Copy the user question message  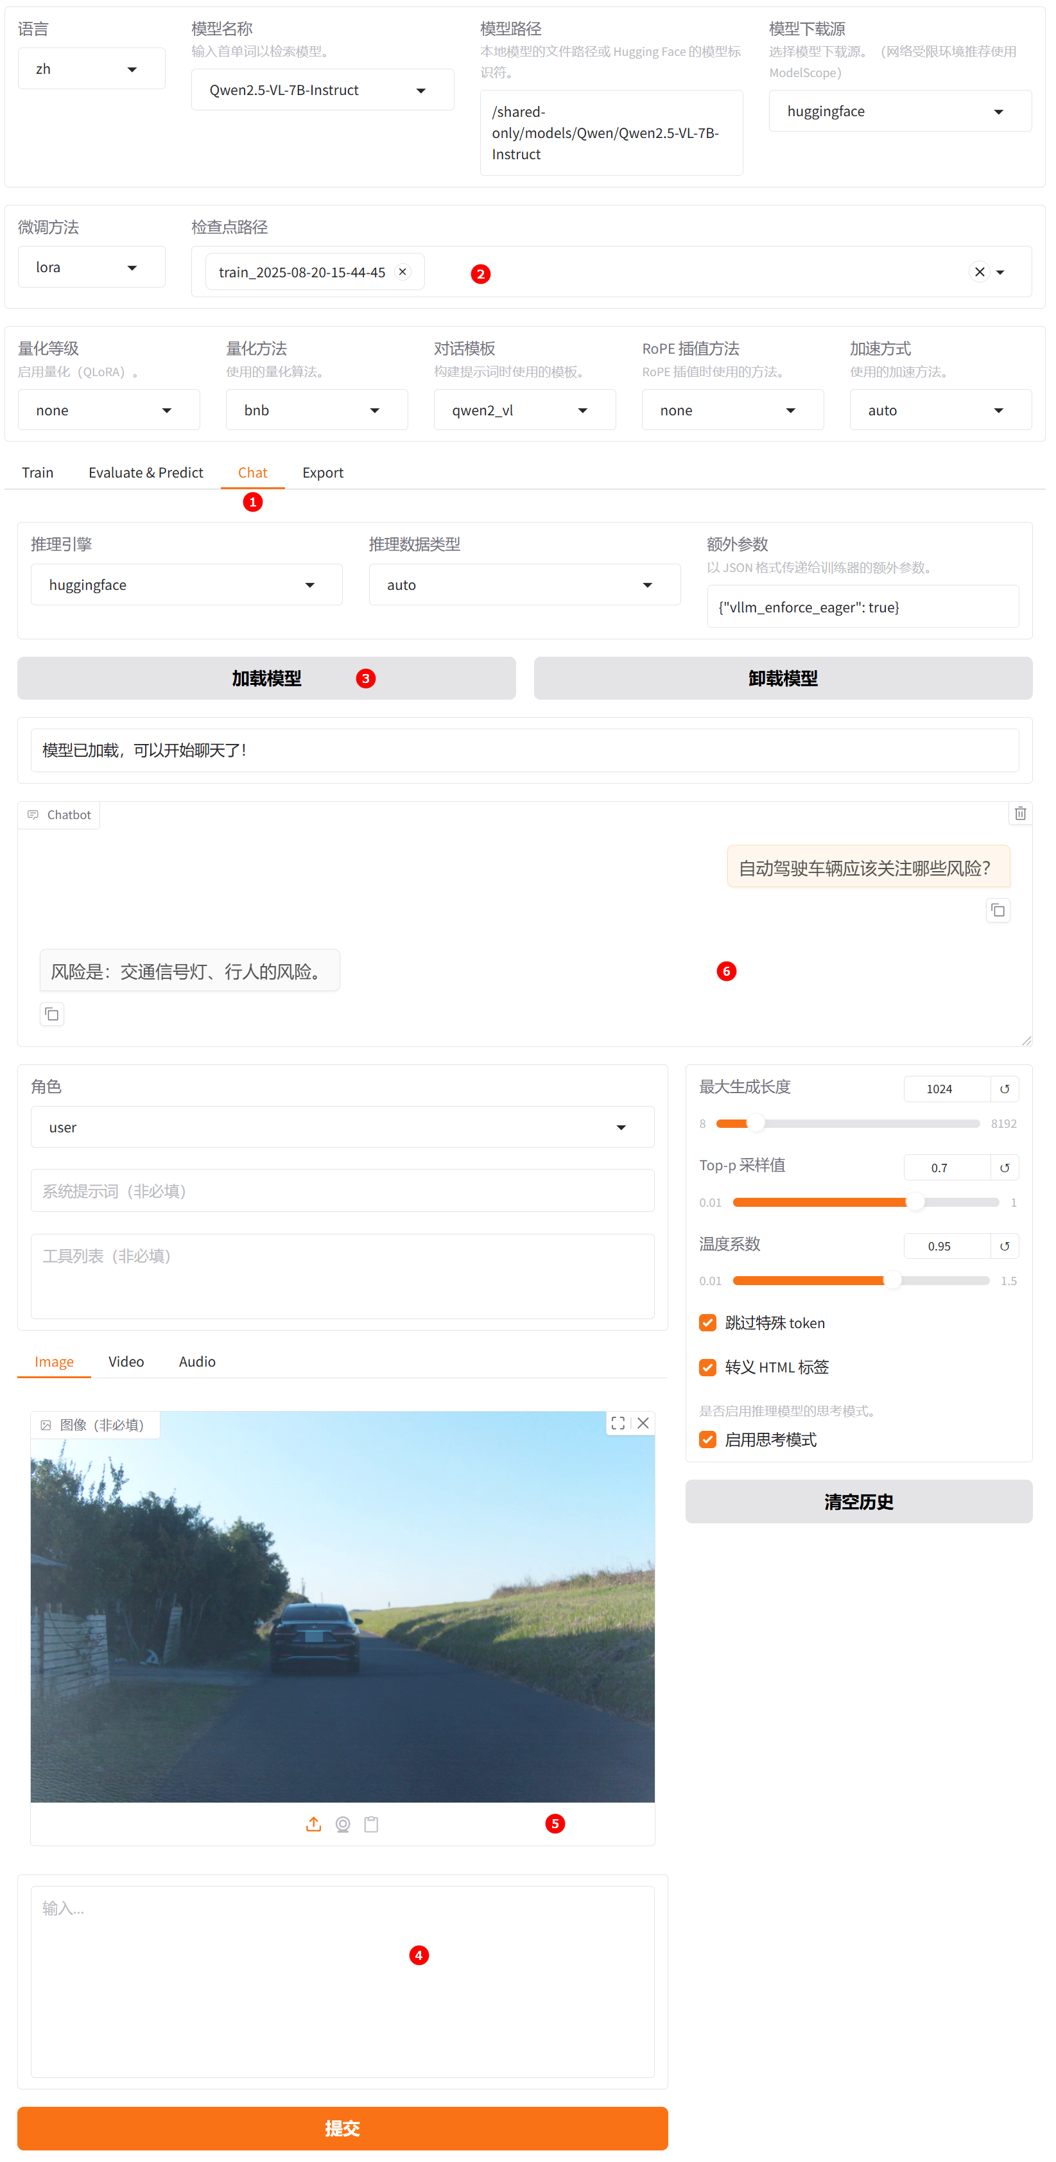click(997, 911)
